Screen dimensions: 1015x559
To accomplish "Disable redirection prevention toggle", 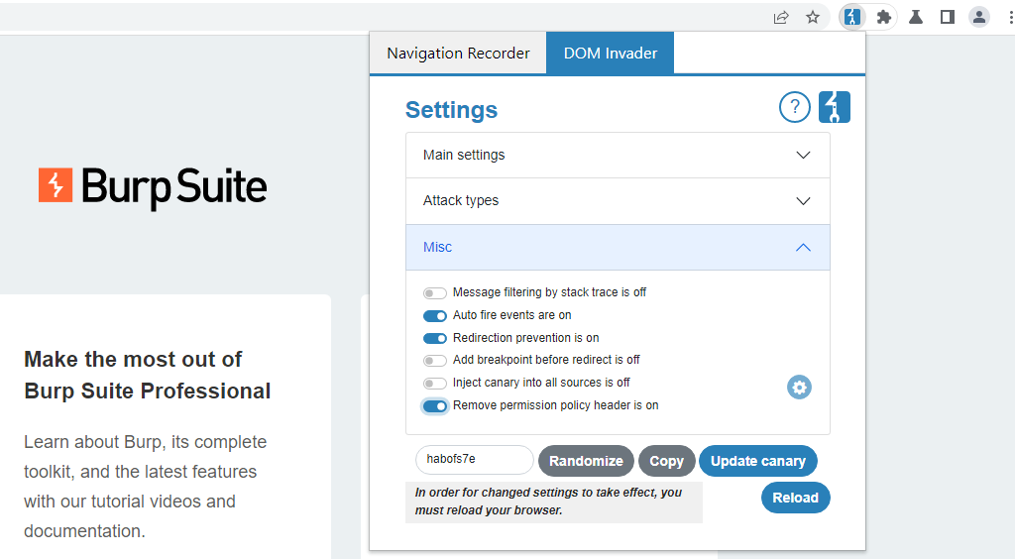I will [x=435, y=338].
